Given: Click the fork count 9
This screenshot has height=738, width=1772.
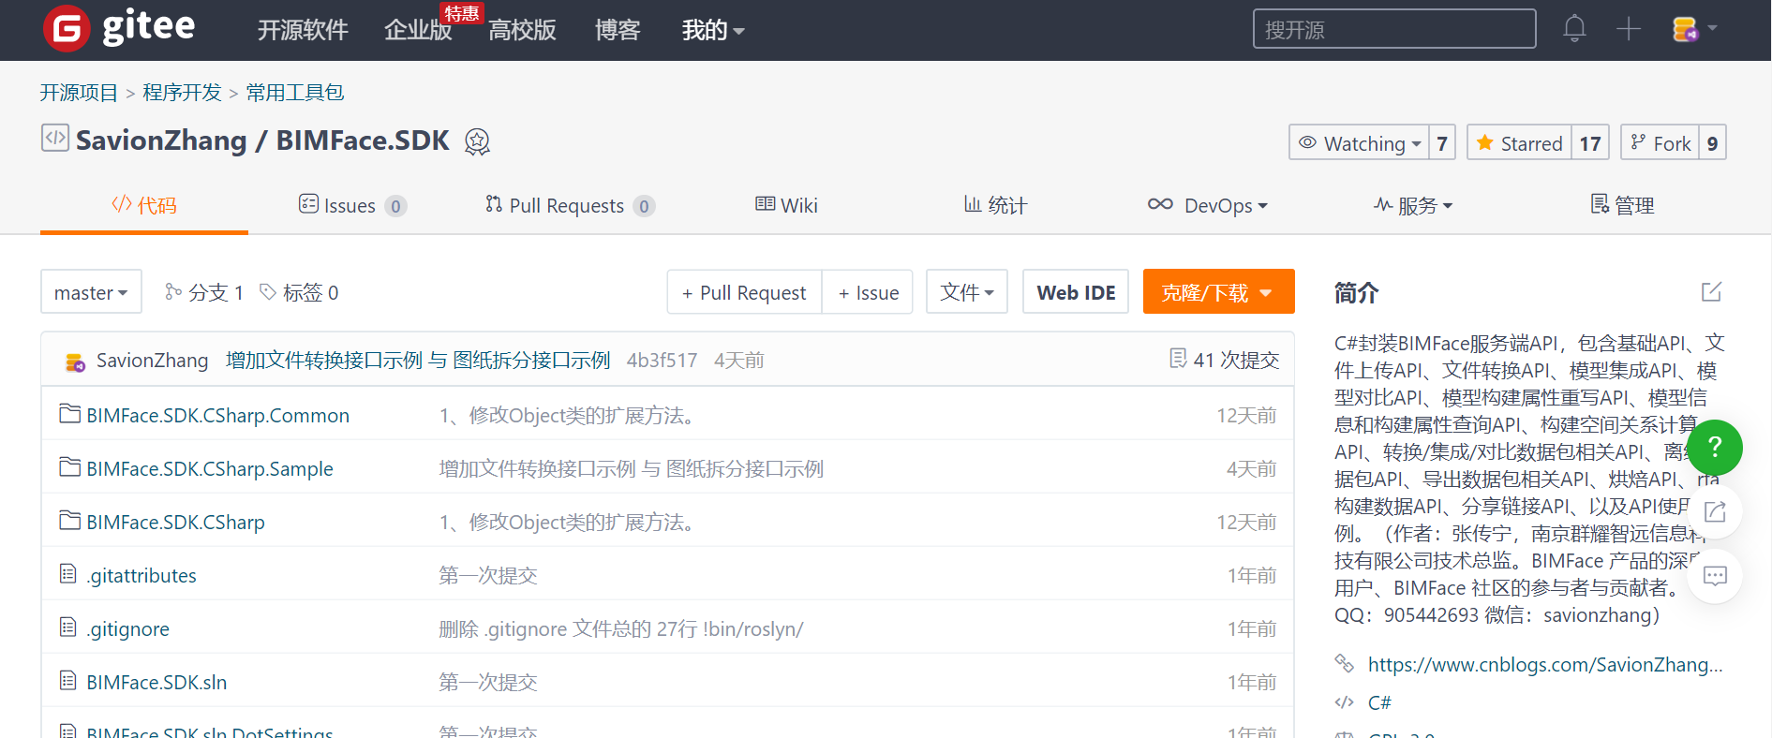Looking at the screenshot, I should 1712,143.
